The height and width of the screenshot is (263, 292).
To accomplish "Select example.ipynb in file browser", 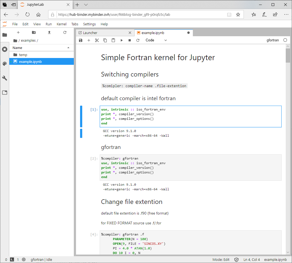I will point(41,62).
